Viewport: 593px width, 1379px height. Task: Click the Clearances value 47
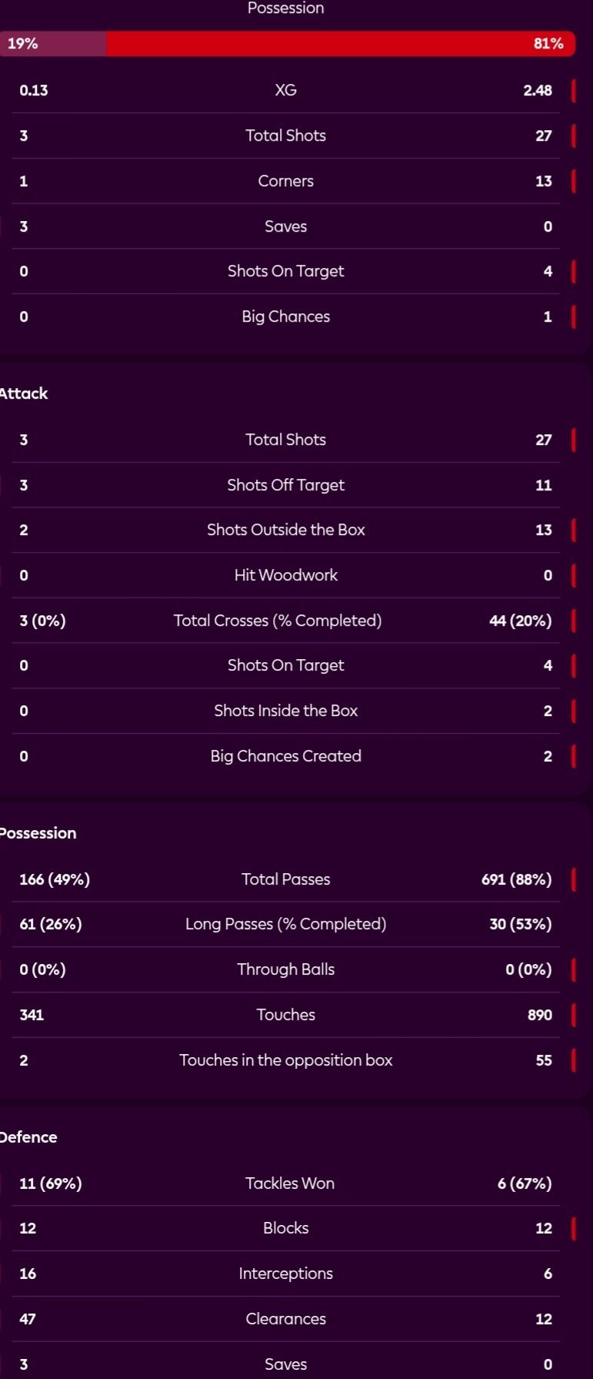[x=28, y=1319]
